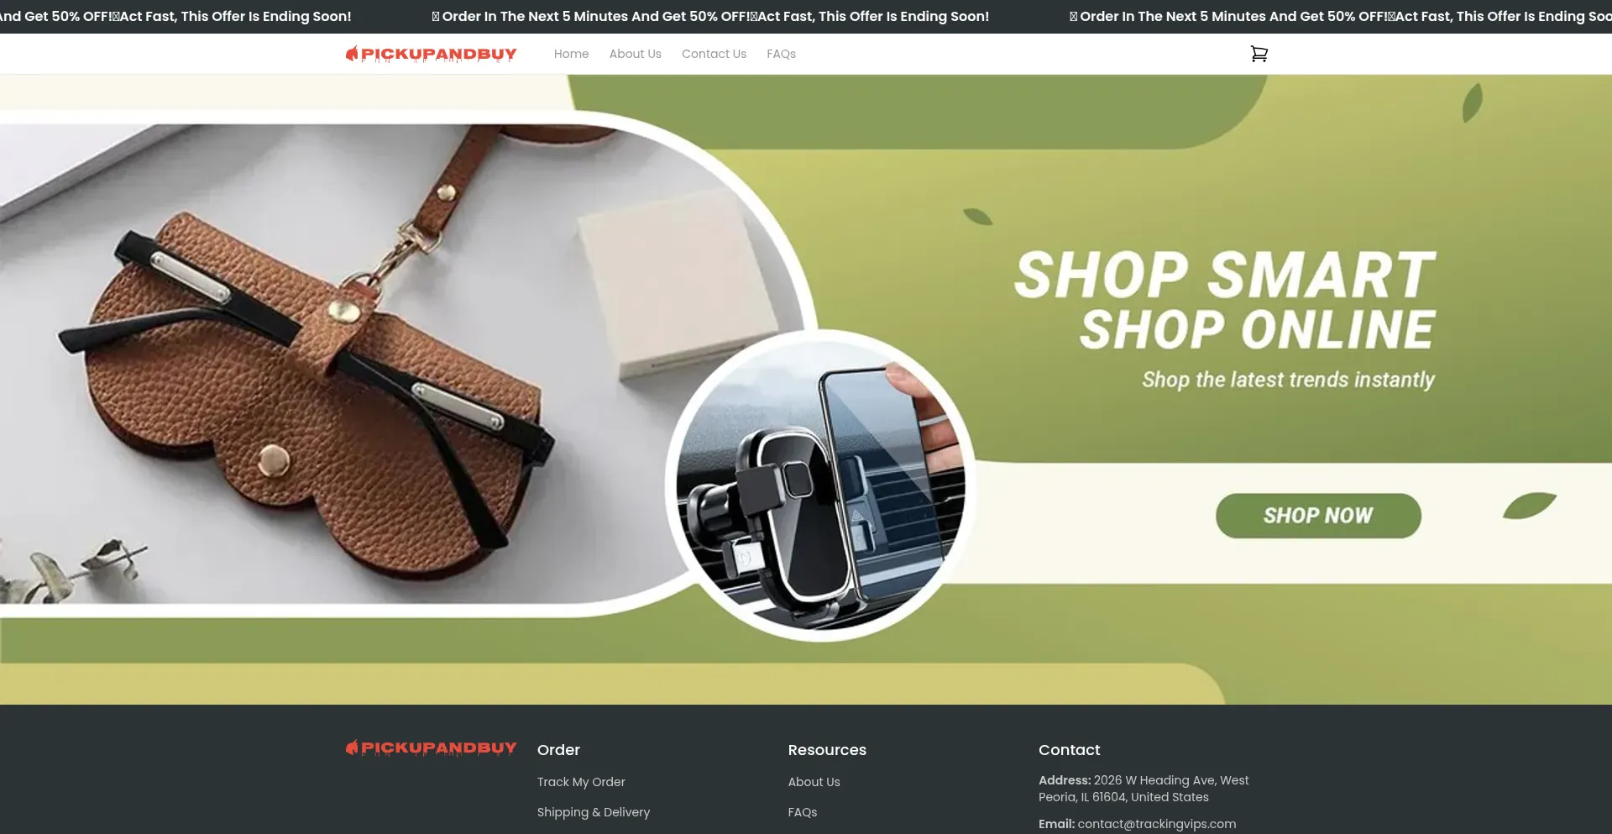Click the PICKUPANDBUY logo in footer
1612x834 pixels.
[x=431, y=748]
